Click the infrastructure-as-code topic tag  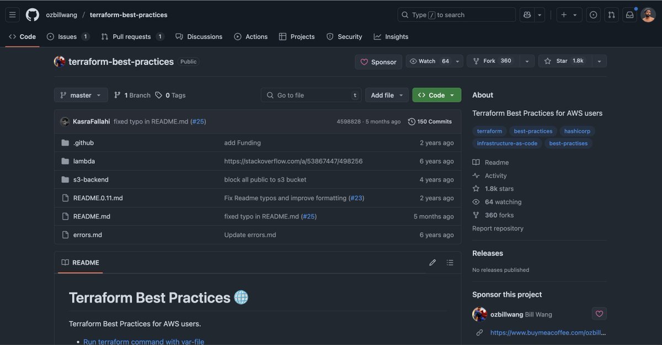pos(507,143)
